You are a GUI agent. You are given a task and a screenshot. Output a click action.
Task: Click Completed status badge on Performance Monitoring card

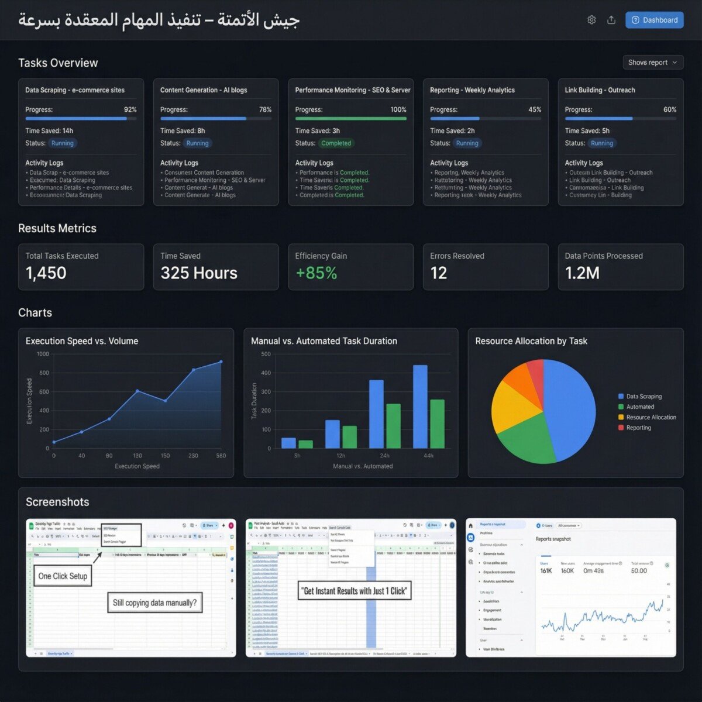[x=336, y=143]
